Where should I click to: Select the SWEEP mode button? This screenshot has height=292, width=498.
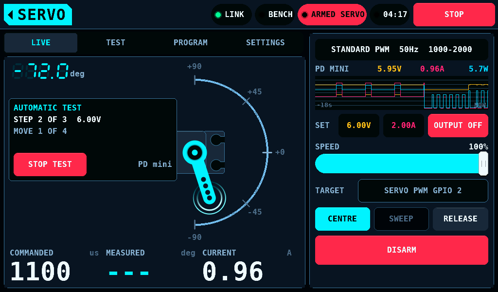(x=401, y=219)
